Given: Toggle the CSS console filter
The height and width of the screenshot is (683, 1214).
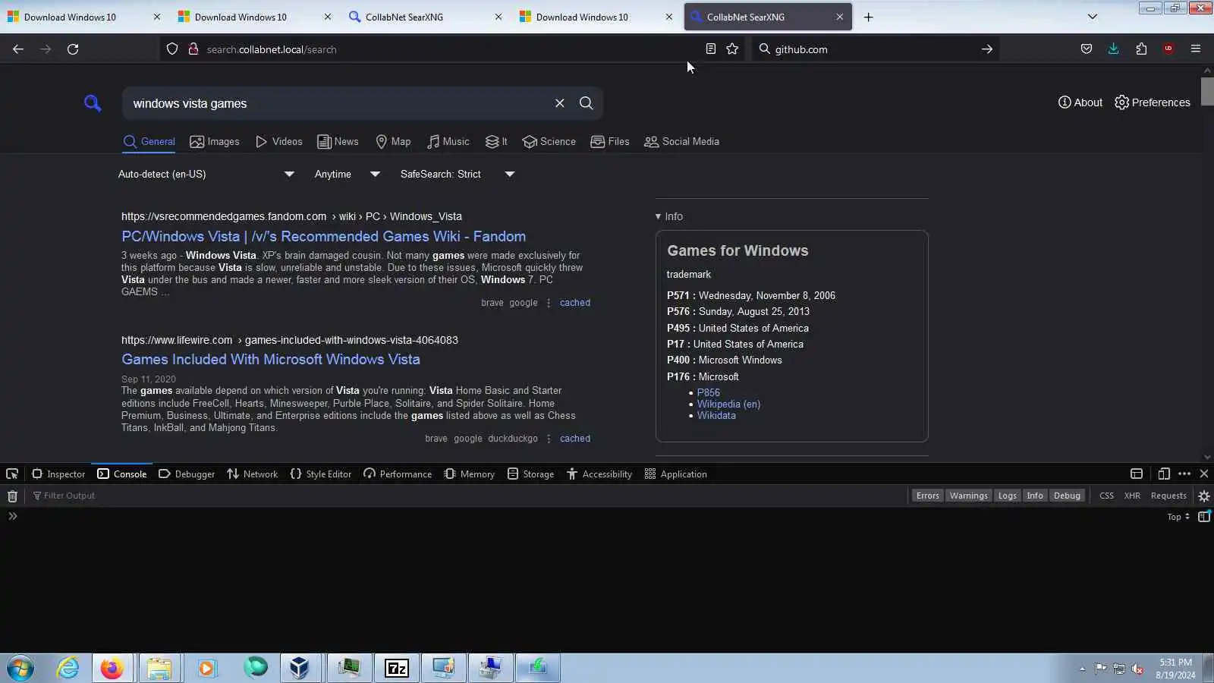Looking at the screenshot, I should 1107,496.
